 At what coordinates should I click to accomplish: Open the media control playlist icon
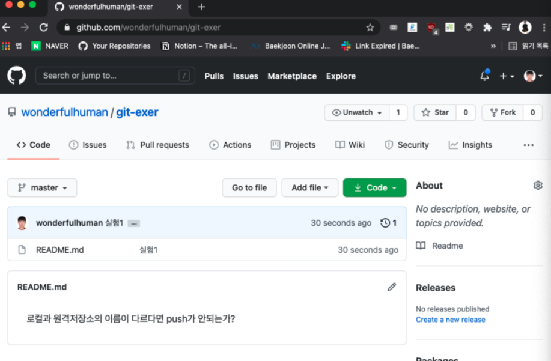pos(506,28)
